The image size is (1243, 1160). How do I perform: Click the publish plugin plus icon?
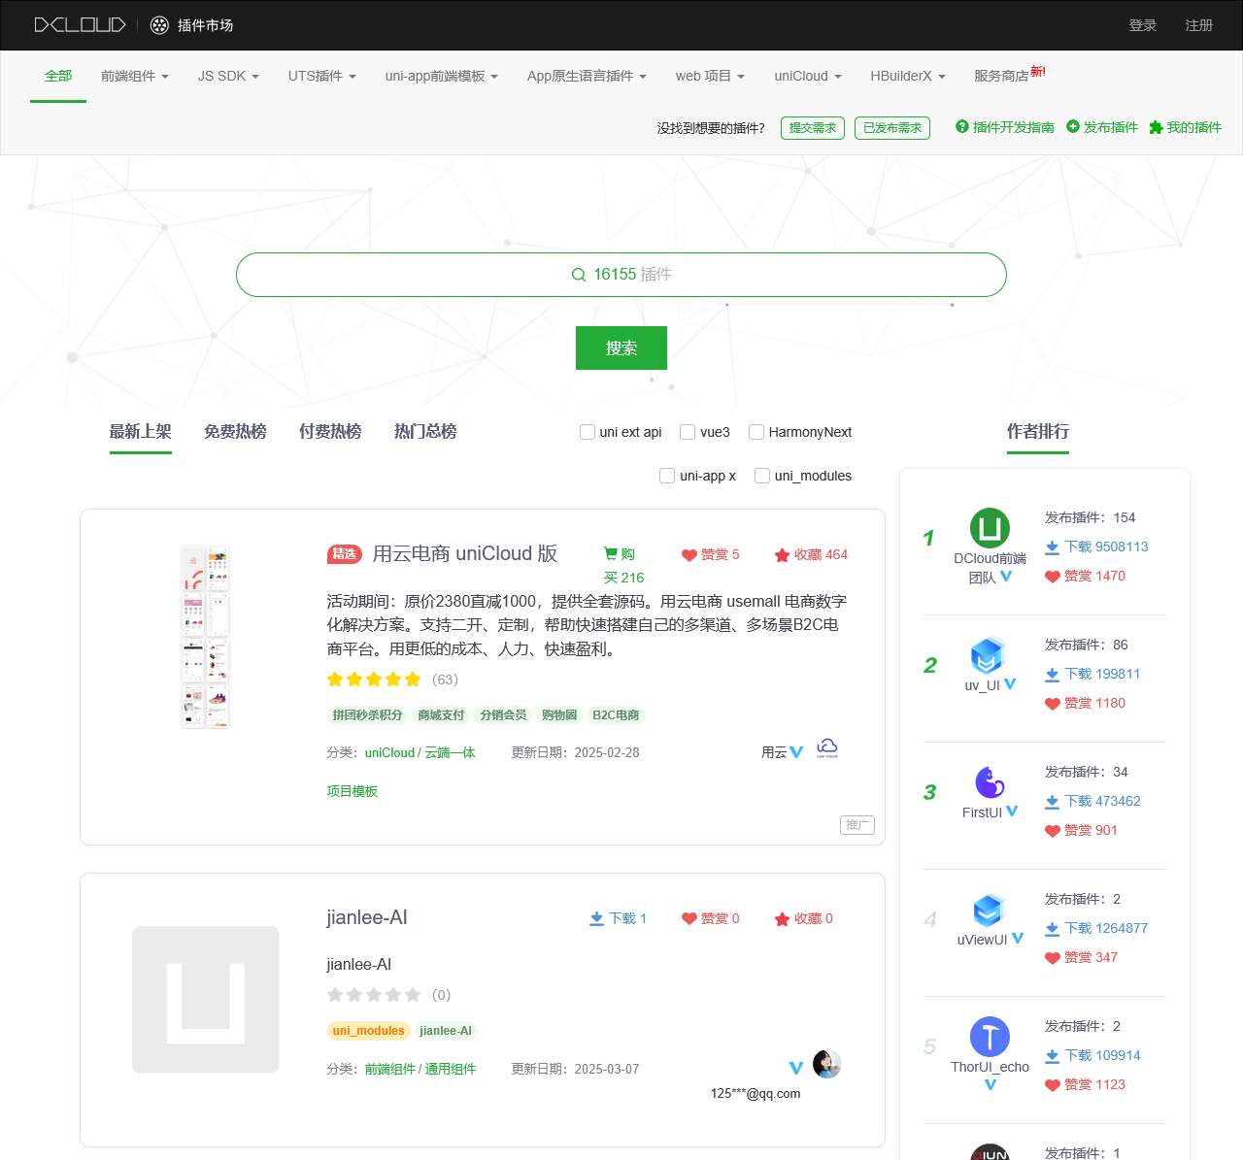1073,126
